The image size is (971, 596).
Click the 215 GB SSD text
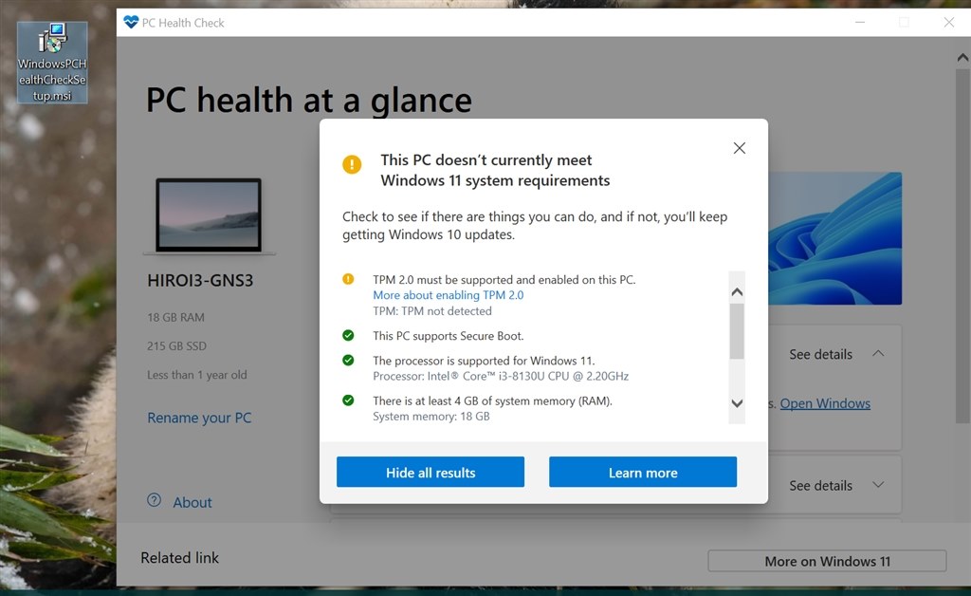[177, 345]
